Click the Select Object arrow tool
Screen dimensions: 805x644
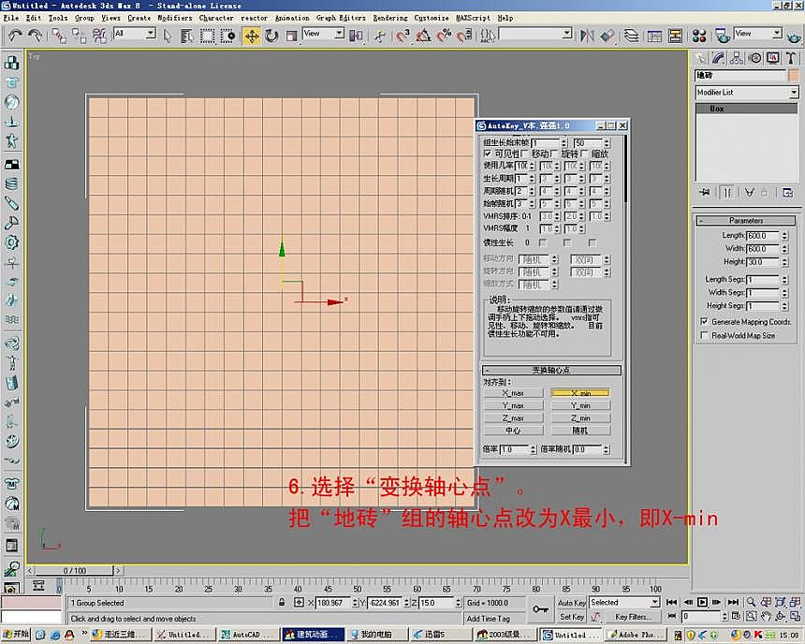[168, 36]
